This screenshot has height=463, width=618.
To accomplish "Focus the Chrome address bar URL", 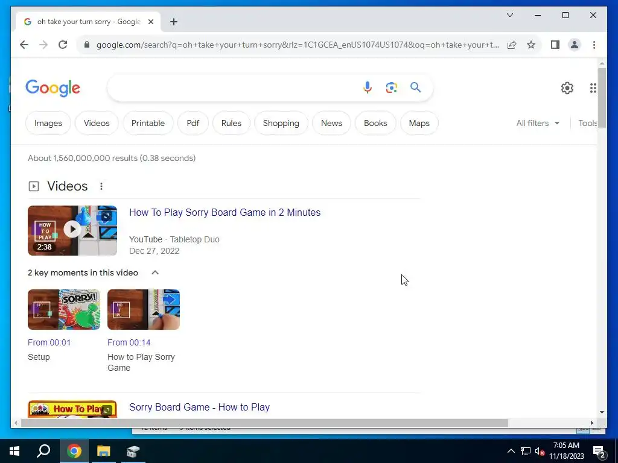I will [298, 45].
